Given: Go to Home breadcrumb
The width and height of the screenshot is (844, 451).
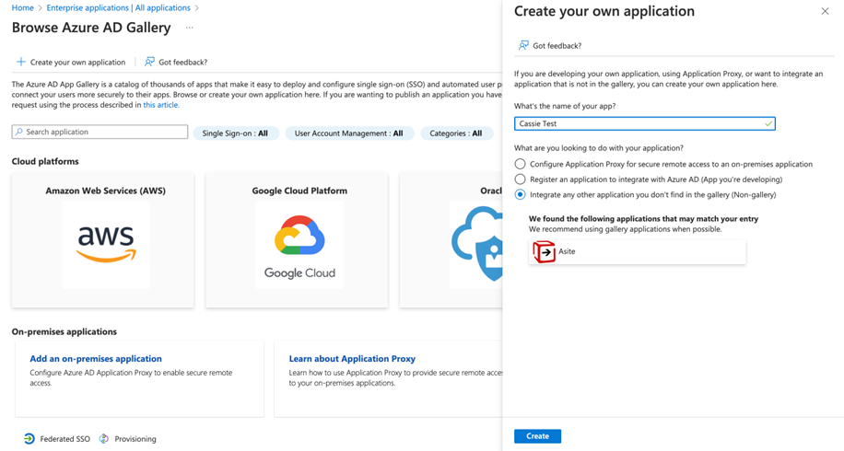Looking at the screenshot, I should click(22, 8).
